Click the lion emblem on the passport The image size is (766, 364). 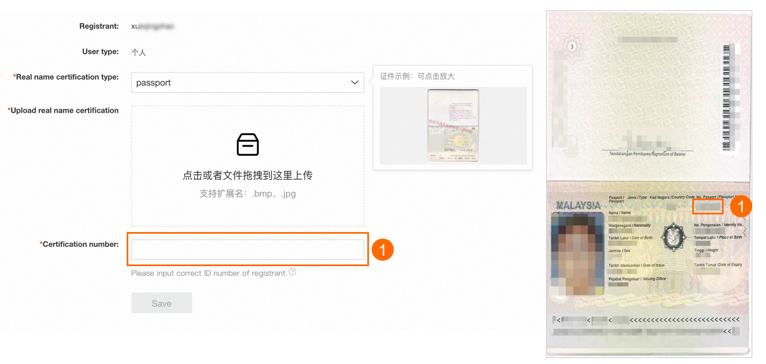[x=673, y=238]
